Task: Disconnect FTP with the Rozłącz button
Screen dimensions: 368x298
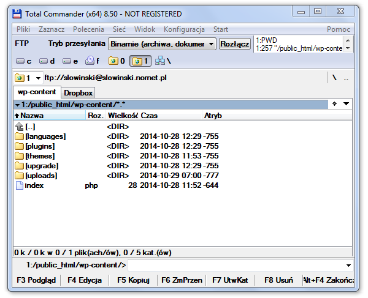Action: point(235,44)
